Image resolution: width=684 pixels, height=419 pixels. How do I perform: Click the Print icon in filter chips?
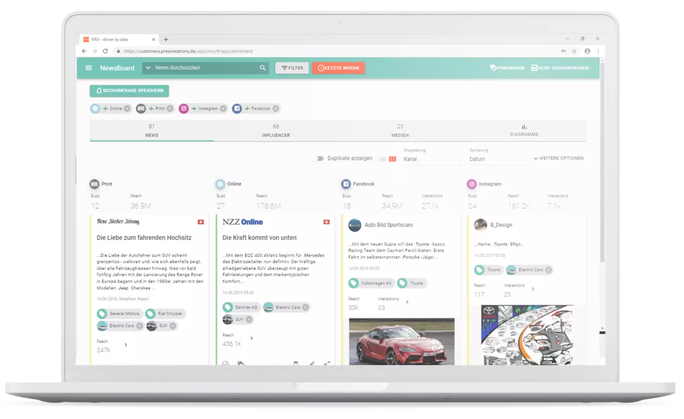(x=141, y=109)
